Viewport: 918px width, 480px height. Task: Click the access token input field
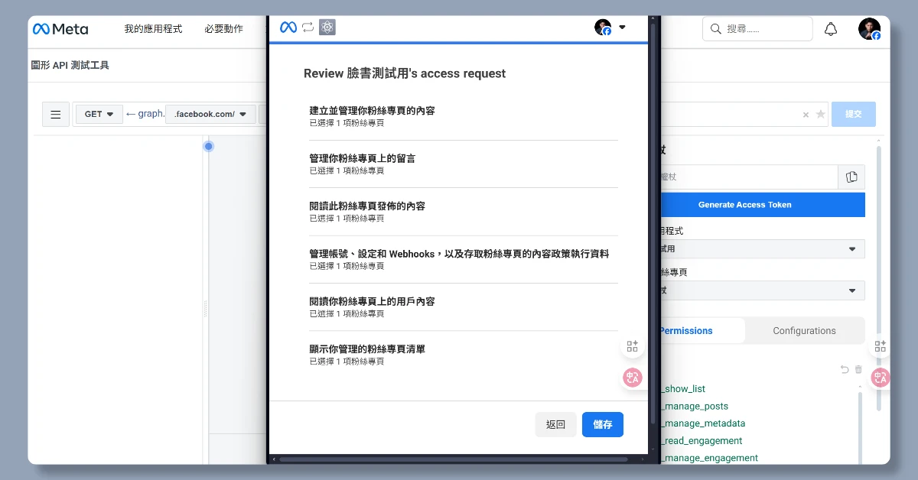(748, 177)
